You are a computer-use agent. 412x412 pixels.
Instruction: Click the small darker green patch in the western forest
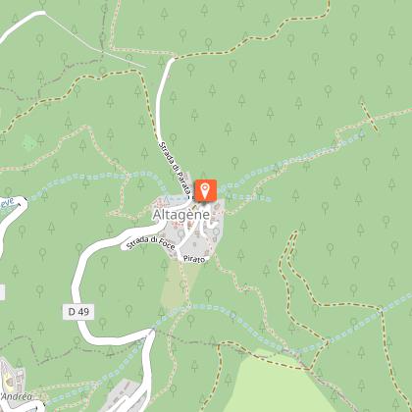click(x=29, y=143)
